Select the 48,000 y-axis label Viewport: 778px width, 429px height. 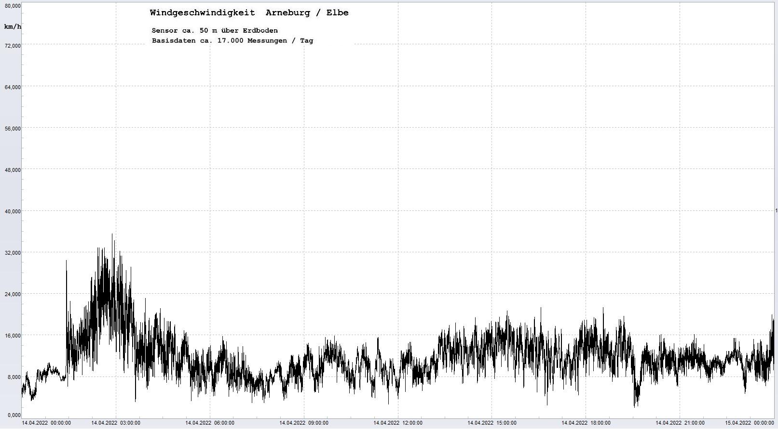click(x=13, y=170)
